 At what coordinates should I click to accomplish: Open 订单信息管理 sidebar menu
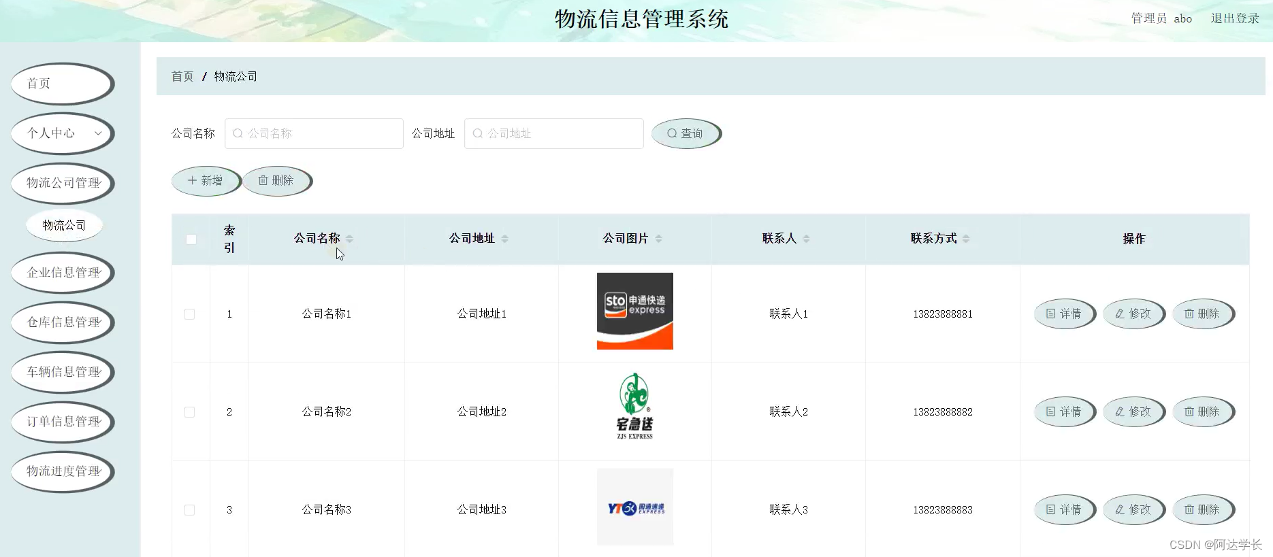click(62, 422)
